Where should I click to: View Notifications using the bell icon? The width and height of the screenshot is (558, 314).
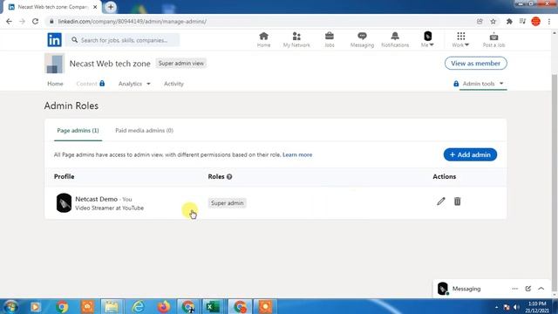tap(395, 39)
